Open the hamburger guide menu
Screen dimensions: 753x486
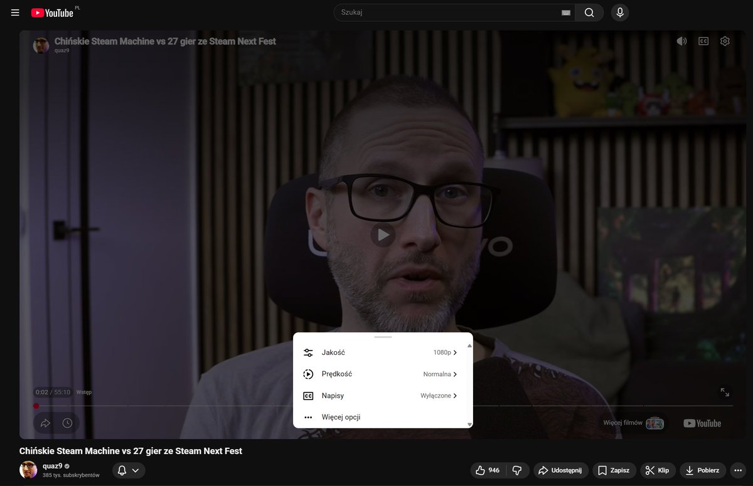point(15,13)
